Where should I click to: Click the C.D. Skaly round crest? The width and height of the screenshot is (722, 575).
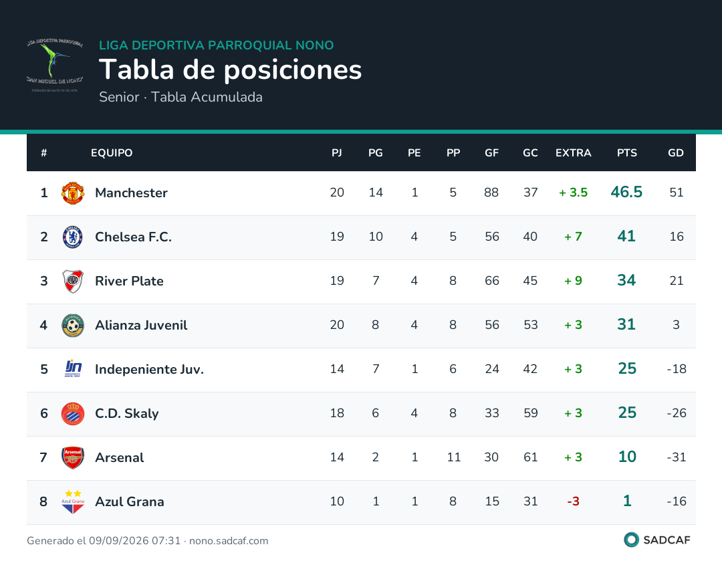(x=73, y=413)
